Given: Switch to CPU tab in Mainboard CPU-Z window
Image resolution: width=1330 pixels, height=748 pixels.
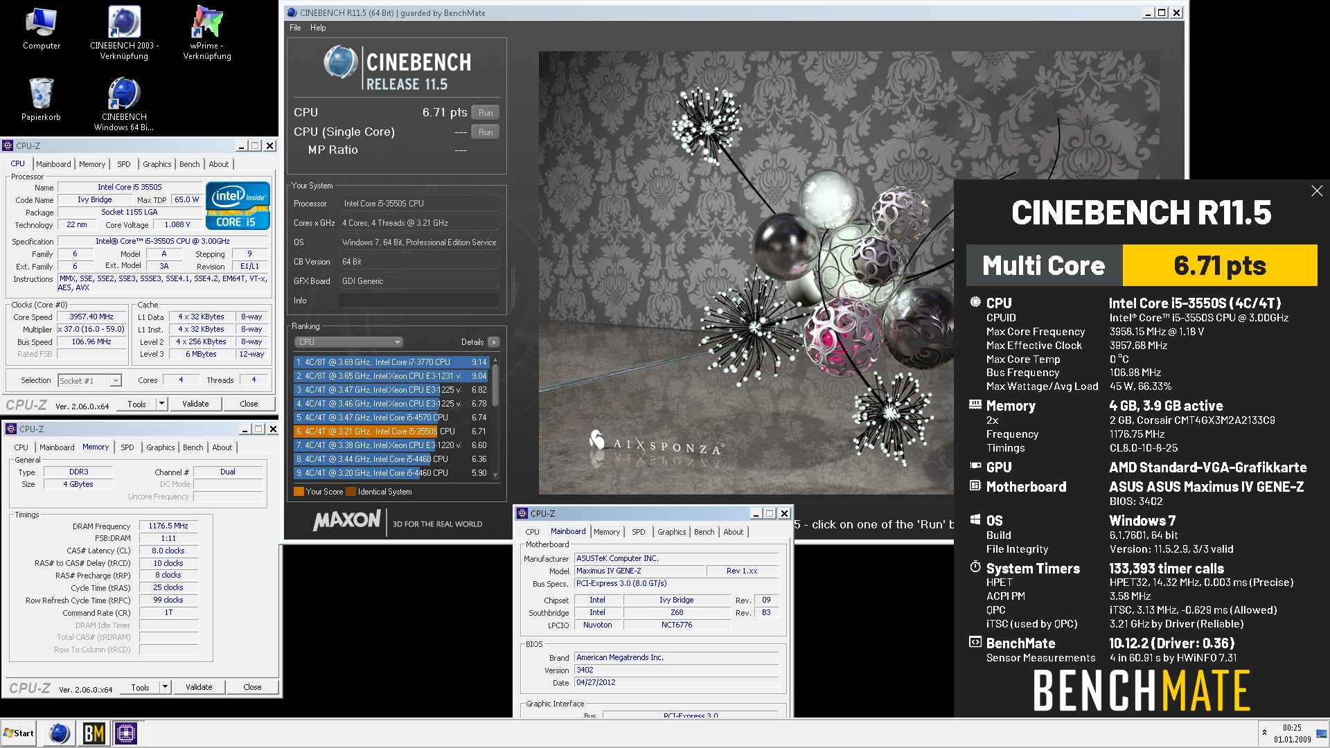Looking at the screenshot, I should [532, 532].
